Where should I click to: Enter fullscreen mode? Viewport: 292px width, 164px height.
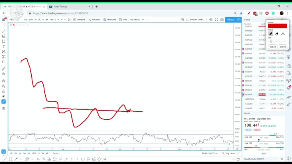click(x=216, y=20)
